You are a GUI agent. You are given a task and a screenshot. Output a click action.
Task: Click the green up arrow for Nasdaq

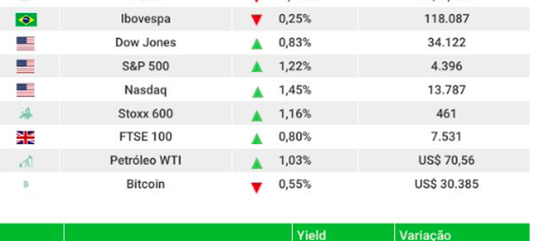(256, 91)
